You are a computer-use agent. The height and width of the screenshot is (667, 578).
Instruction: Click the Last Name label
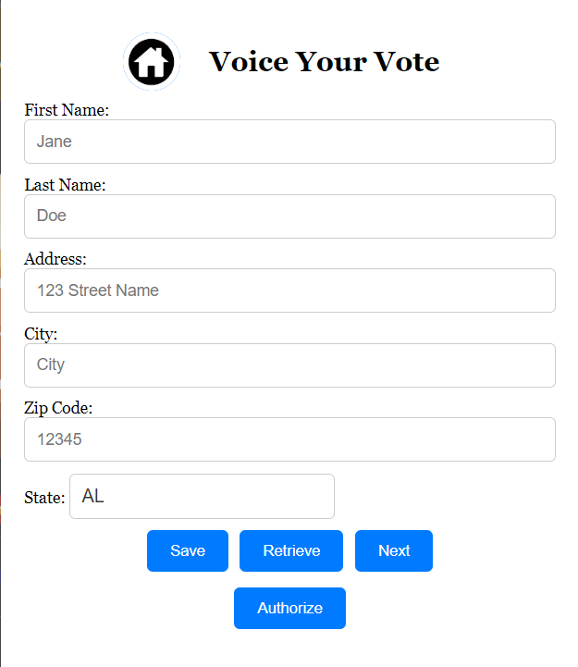pos(65,185)
